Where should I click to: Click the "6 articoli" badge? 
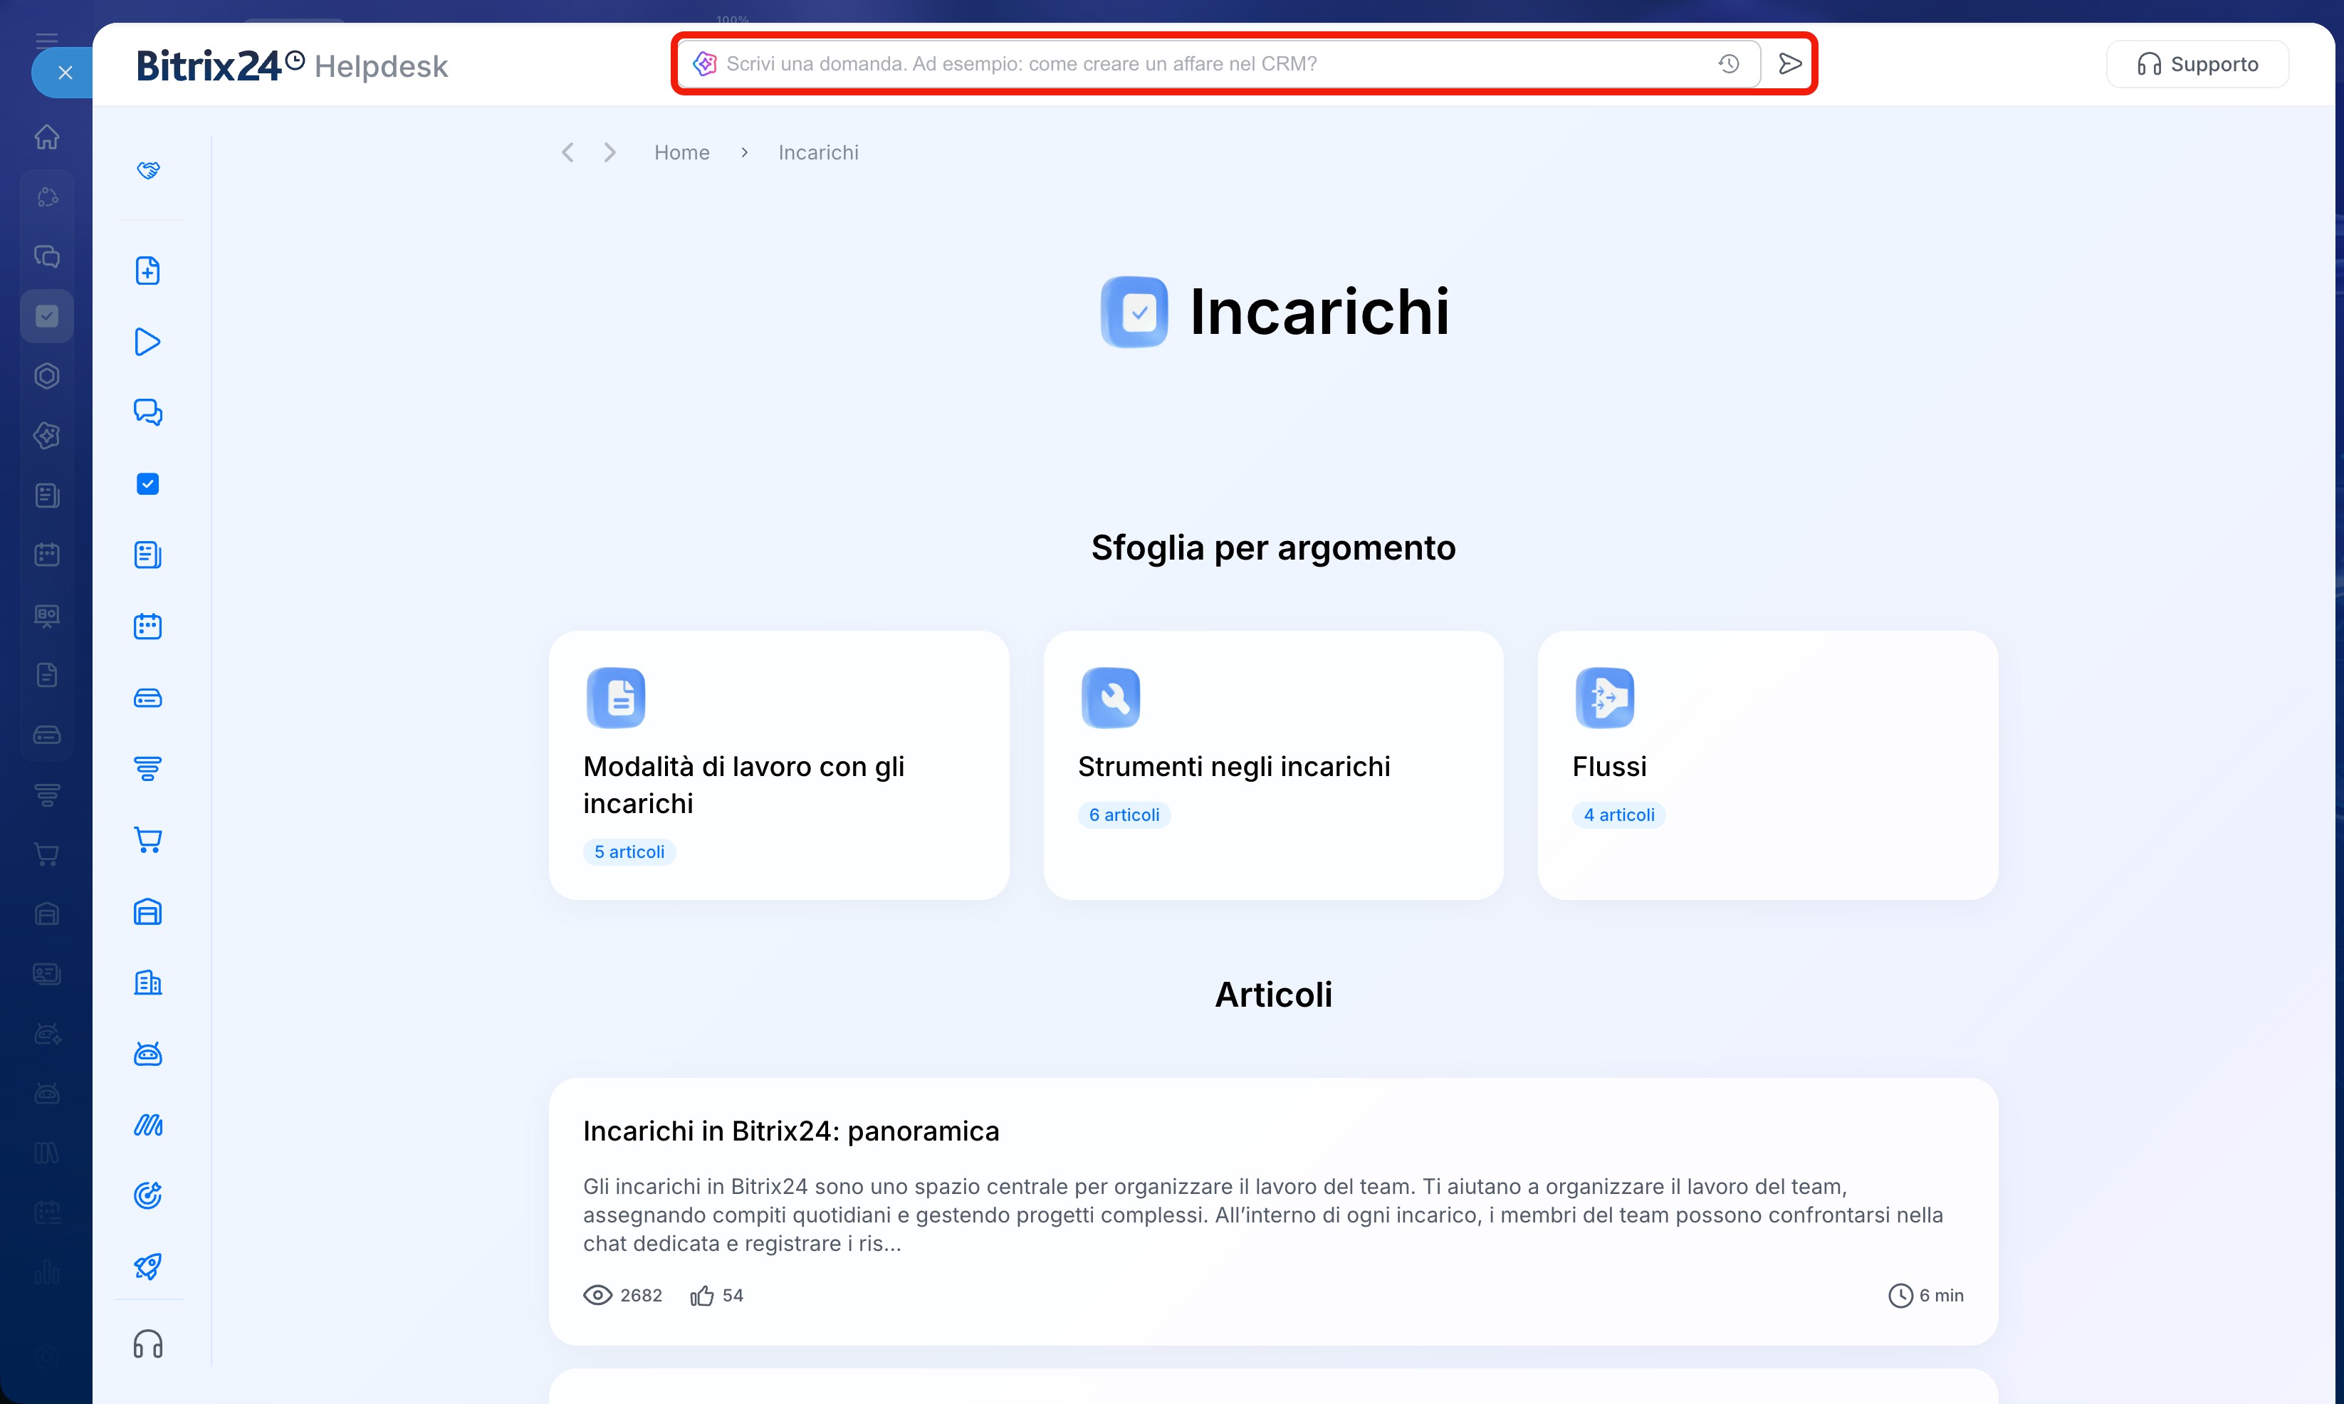pyautogui.click(x=1124, y=814)
